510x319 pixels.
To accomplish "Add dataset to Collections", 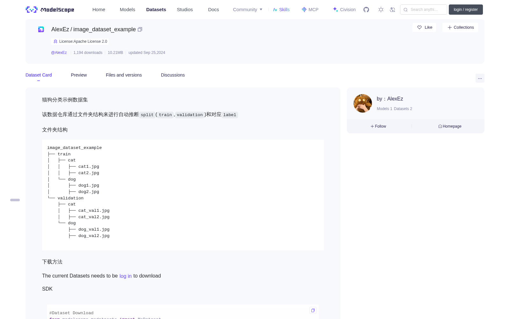I will point(460,27).
